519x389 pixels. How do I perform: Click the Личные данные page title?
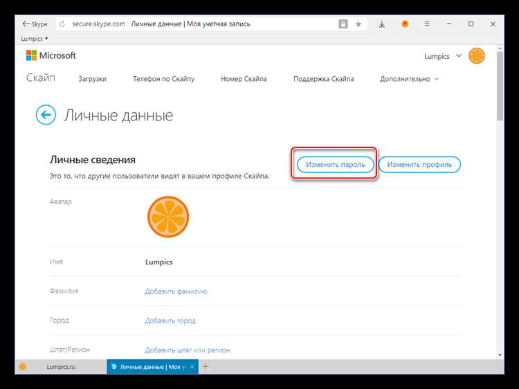tap(118, 115)
